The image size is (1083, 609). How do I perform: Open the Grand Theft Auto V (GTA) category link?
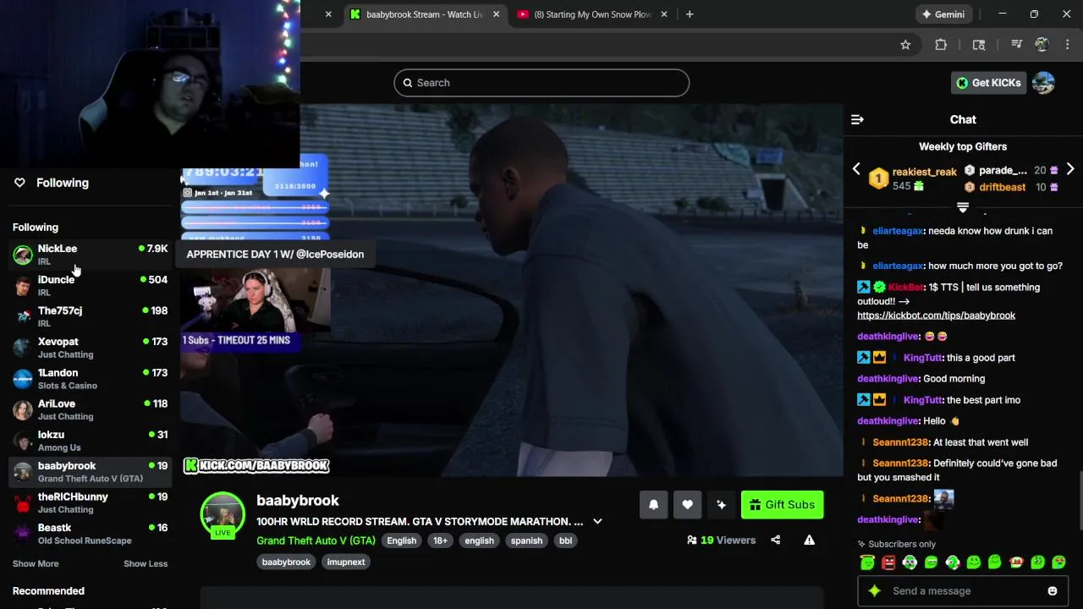point(316,540)
